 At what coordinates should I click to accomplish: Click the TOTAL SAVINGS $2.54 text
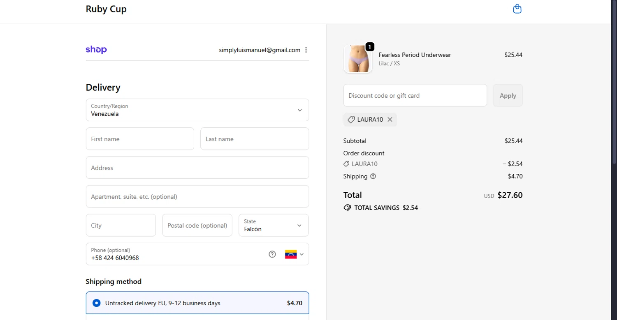pos(386,208)
